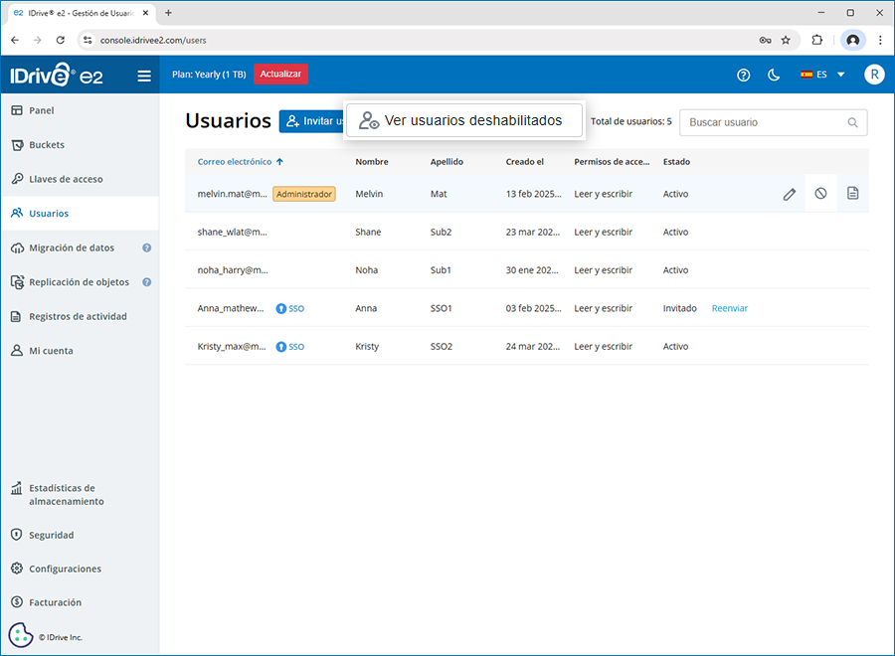The image size is (895, 656).
Task: Bookmark this page with the star icon
Action: tap(786, 40)
